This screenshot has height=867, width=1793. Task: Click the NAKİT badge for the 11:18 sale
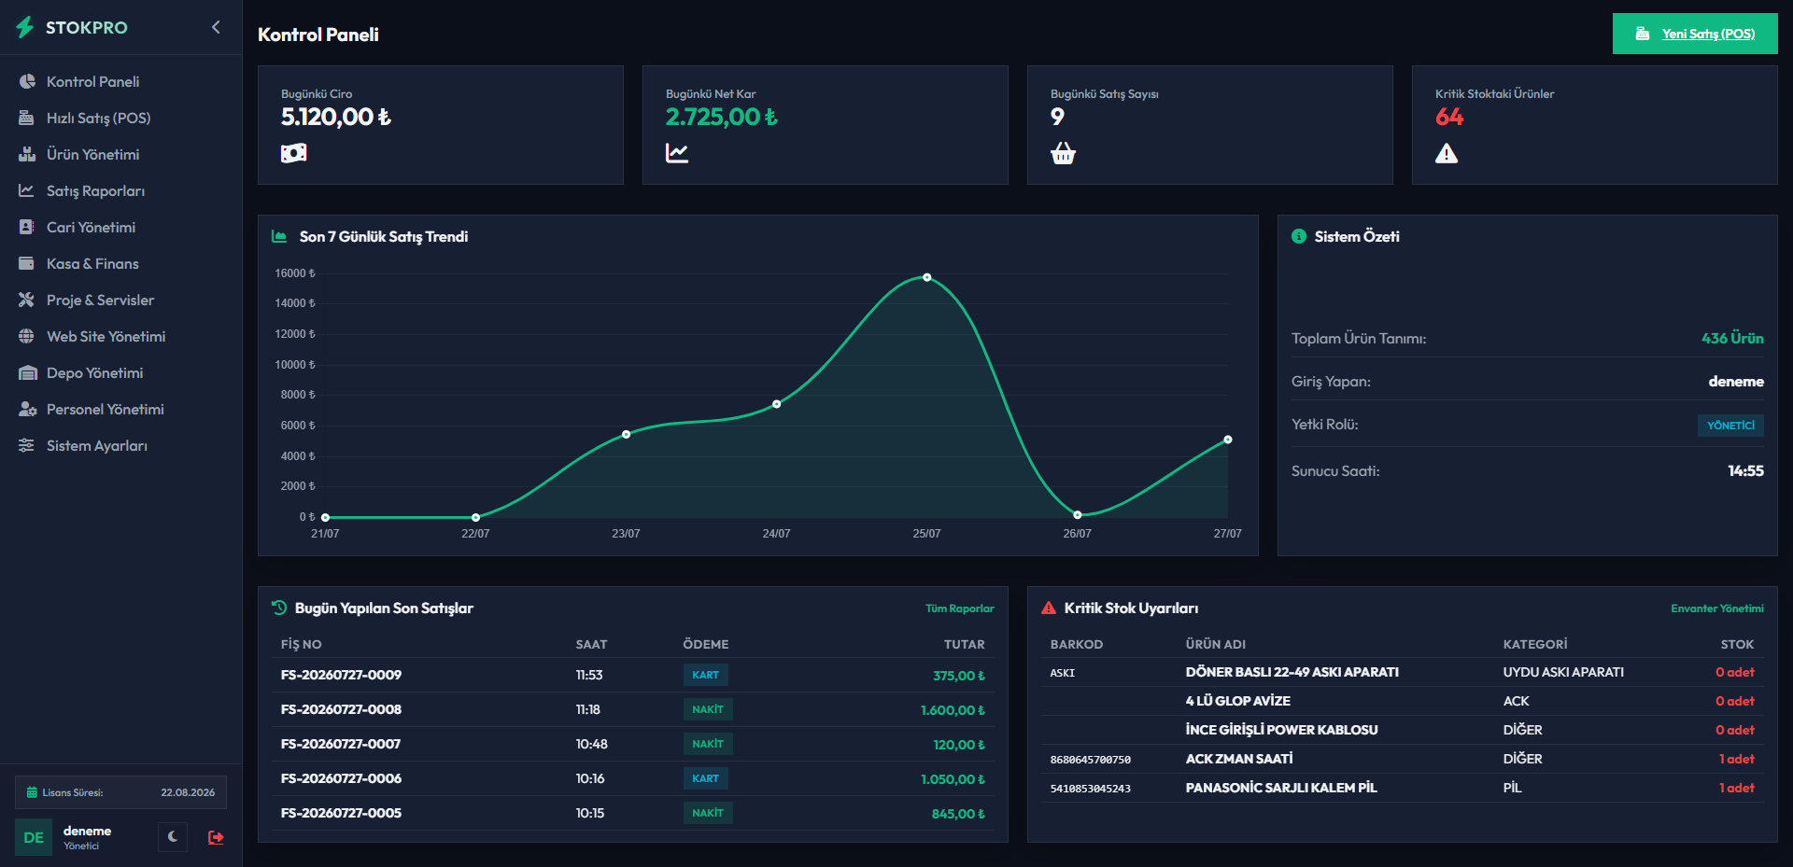[x=708, y=709]
